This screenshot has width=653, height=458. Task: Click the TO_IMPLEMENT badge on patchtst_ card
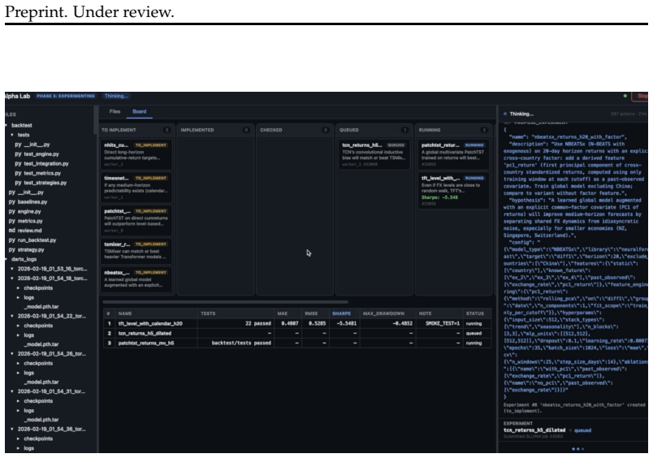click(151, 211)
